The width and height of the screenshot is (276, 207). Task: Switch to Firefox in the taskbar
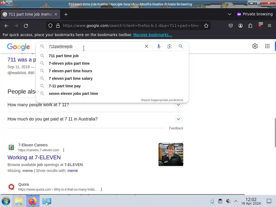33,201
